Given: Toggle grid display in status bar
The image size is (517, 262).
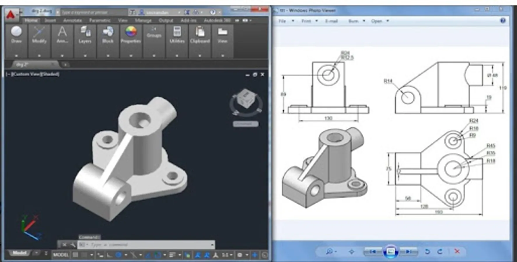Looking at the screenshot, I should click(x=76, y=255).
